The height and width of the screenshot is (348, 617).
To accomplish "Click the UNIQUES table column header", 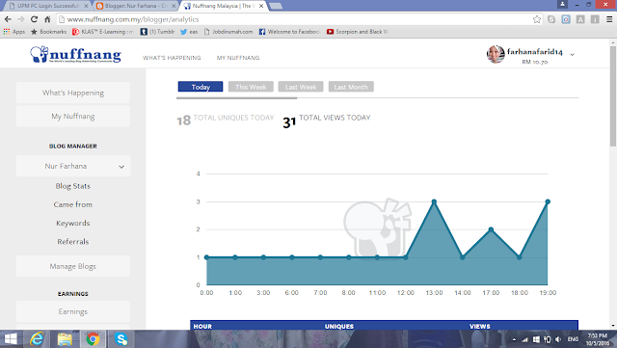I will (339, 327).
